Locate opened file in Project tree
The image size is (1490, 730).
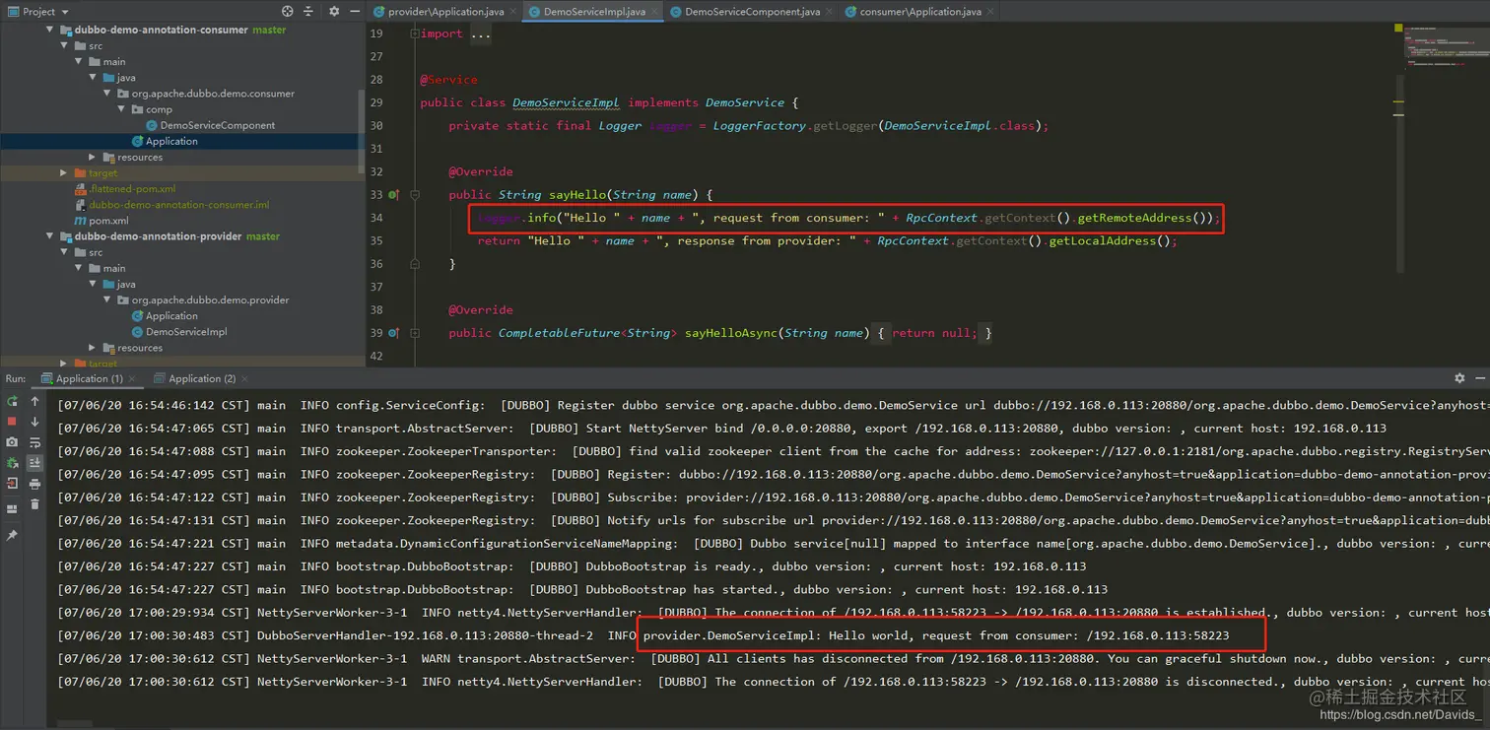click(x=287, y=11)
